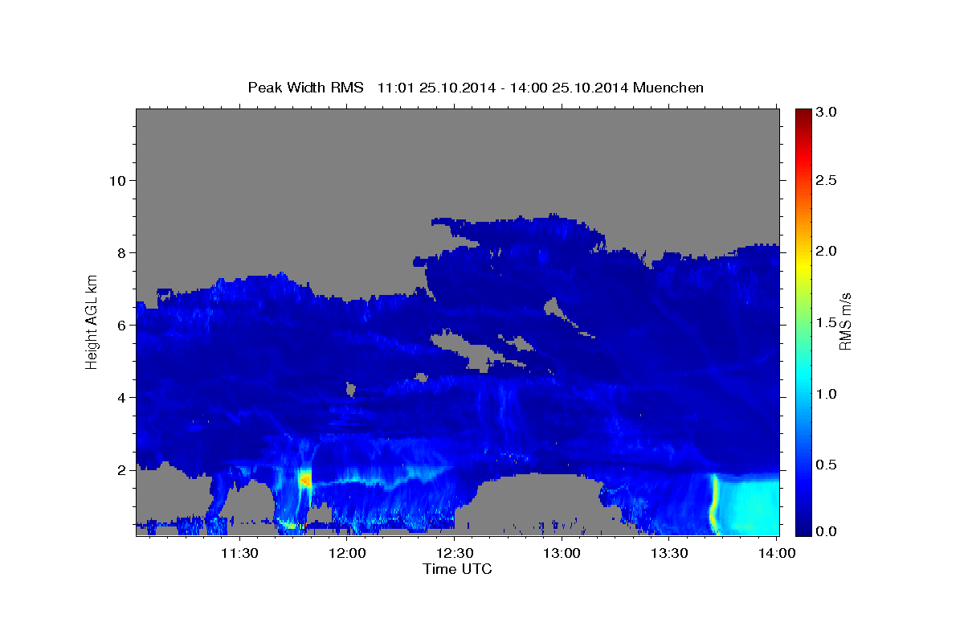The image size is (964, 643).
Task: Click the 12:30 time tick label
Action: coord(454,553)
